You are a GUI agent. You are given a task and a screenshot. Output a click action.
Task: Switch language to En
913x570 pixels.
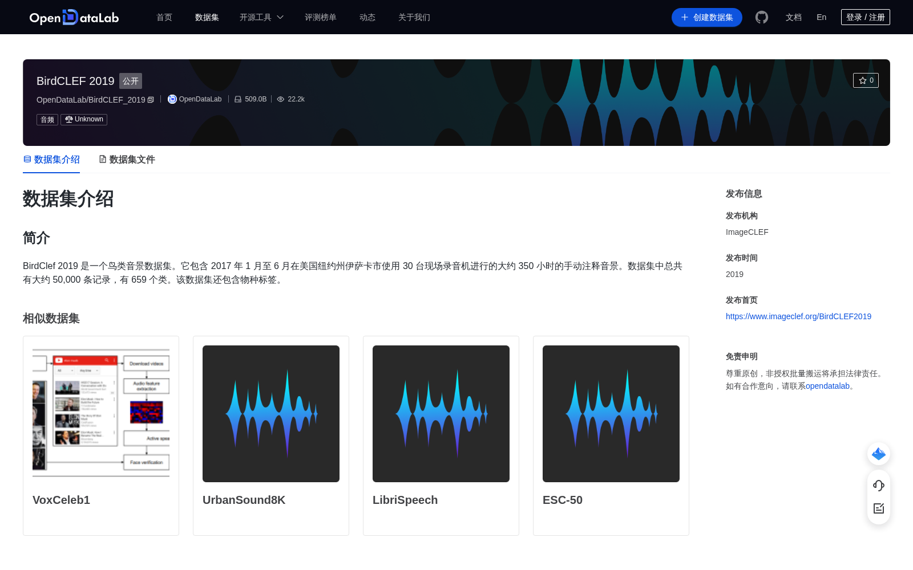point(821,17)
